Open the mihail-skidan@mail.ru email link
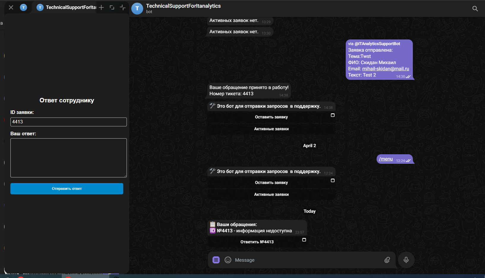 (385, 69)
